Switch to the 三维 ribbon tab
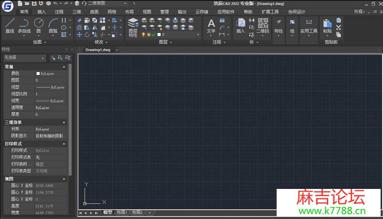Screen dimensions: 383x219 coord(77,12)
